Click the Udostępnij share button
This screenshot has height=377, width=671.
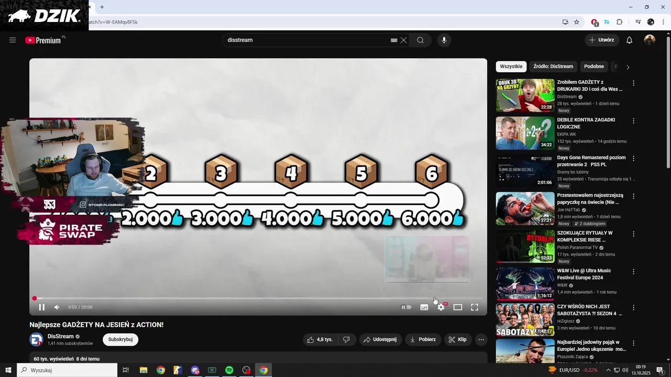(381, 339)
